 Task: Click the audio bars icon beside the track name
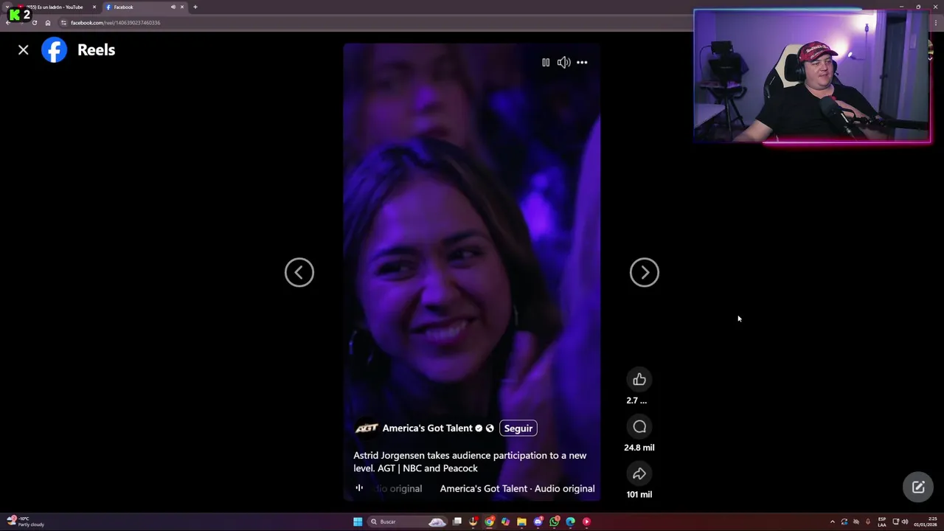359,487
